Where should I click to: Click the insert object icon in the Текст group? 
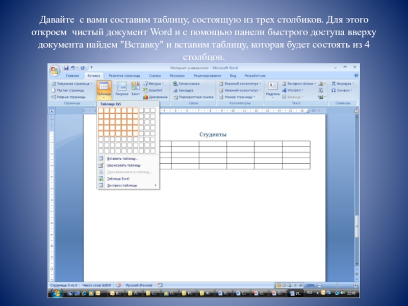coord(322,97)
